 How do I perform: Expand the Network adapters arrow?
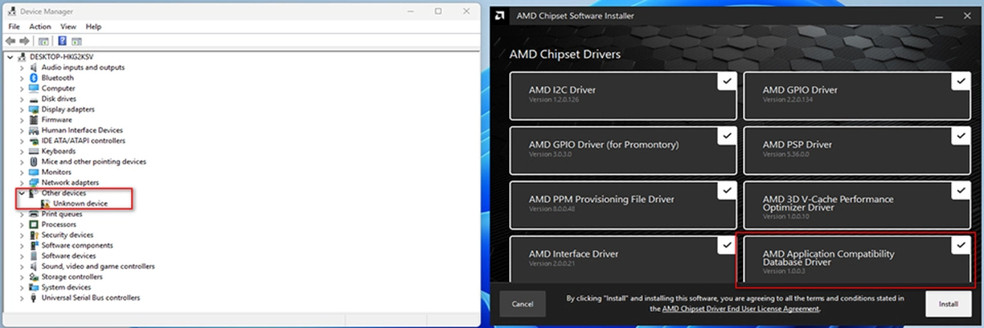pyautogui.click(x=22, y=182)
